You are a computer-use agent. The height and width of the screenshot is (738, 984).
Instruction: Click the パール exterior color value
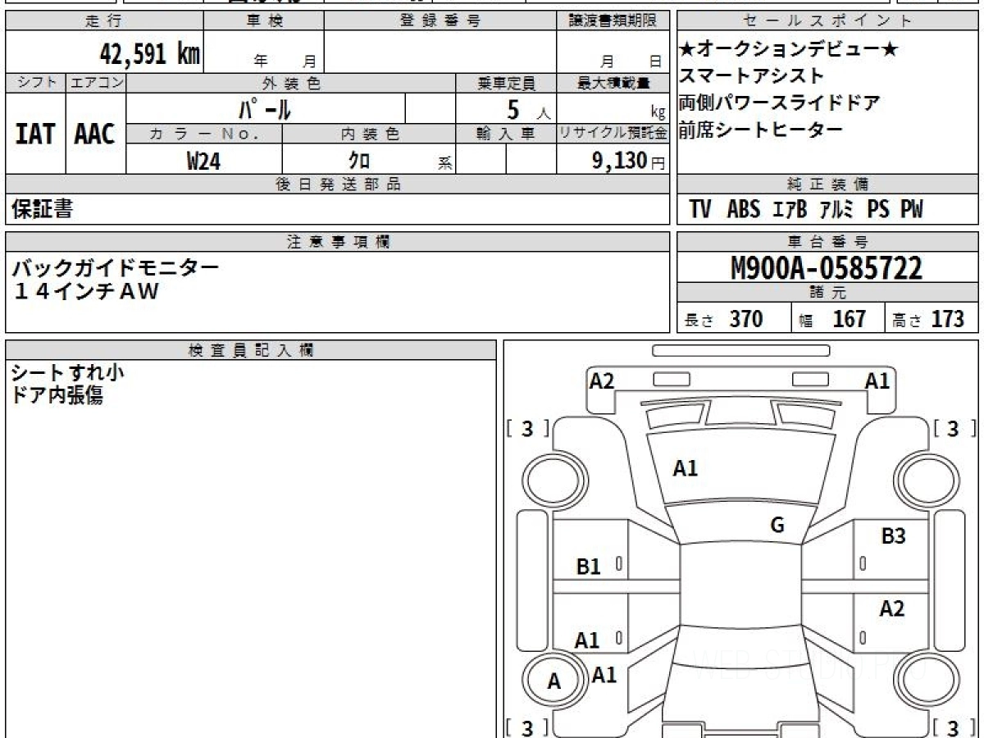(265, 108)
